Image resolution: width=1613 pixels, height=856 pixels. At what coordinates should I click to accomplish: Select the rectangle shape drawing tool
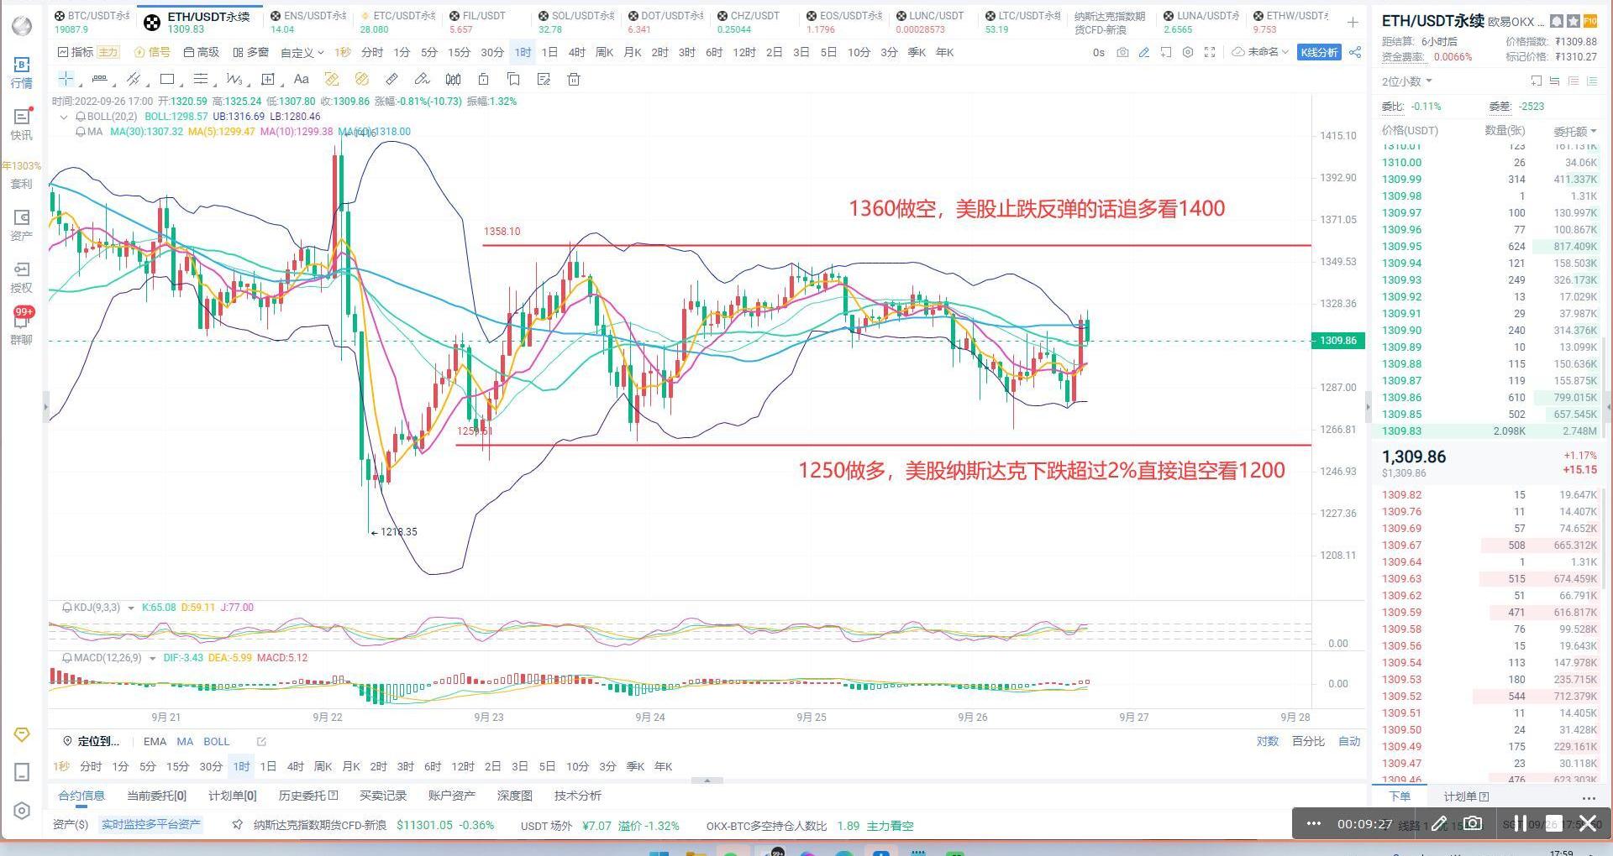coord(167,79)
